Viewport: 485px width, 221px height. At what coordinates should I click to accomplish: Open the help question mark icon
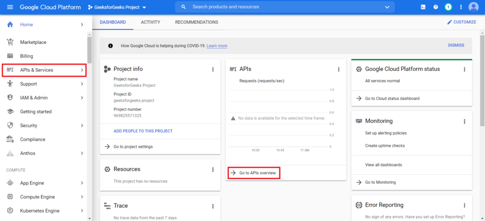point(435,7)
